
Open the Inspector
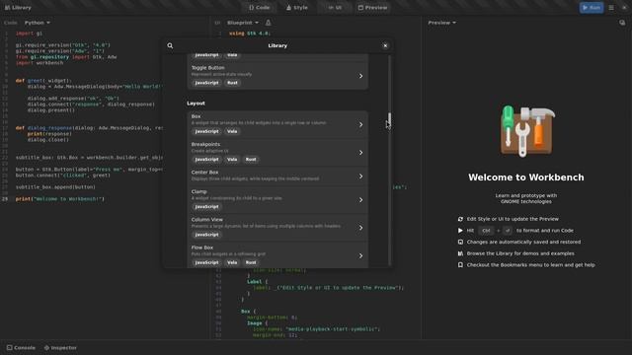(x=60, y=348)
